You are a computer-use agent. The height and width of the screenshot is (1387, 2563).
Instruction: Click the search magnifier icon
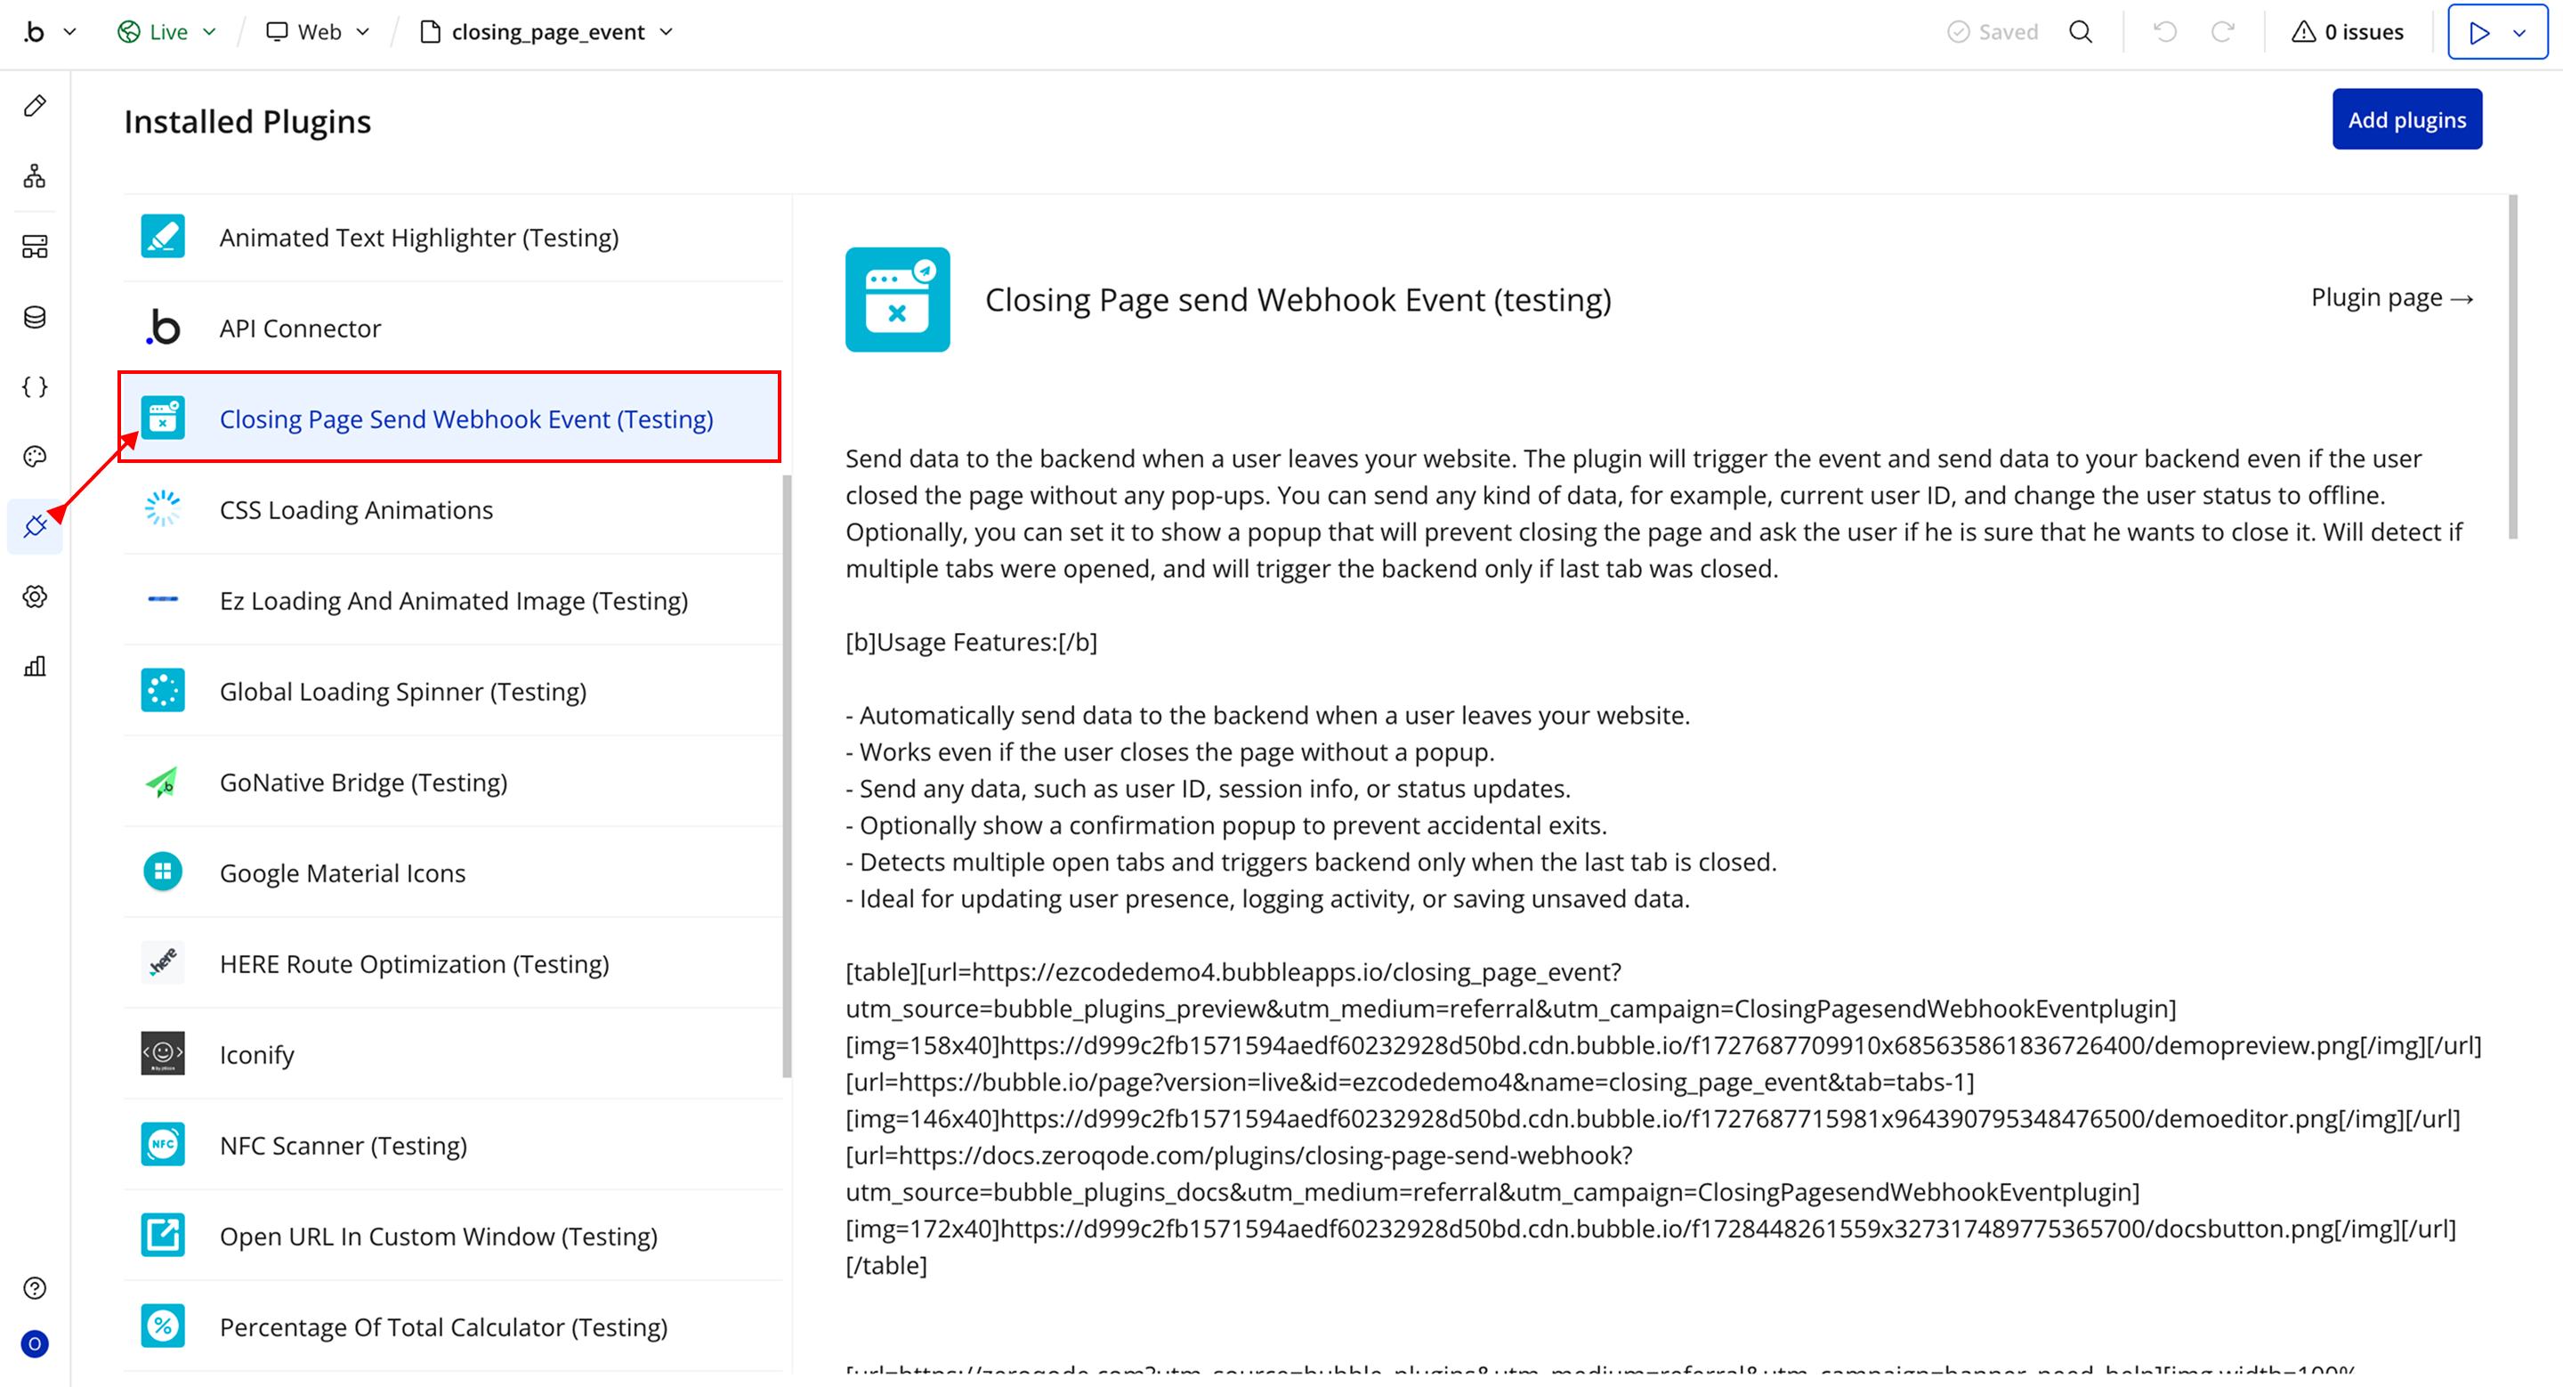pos(2081,32)
